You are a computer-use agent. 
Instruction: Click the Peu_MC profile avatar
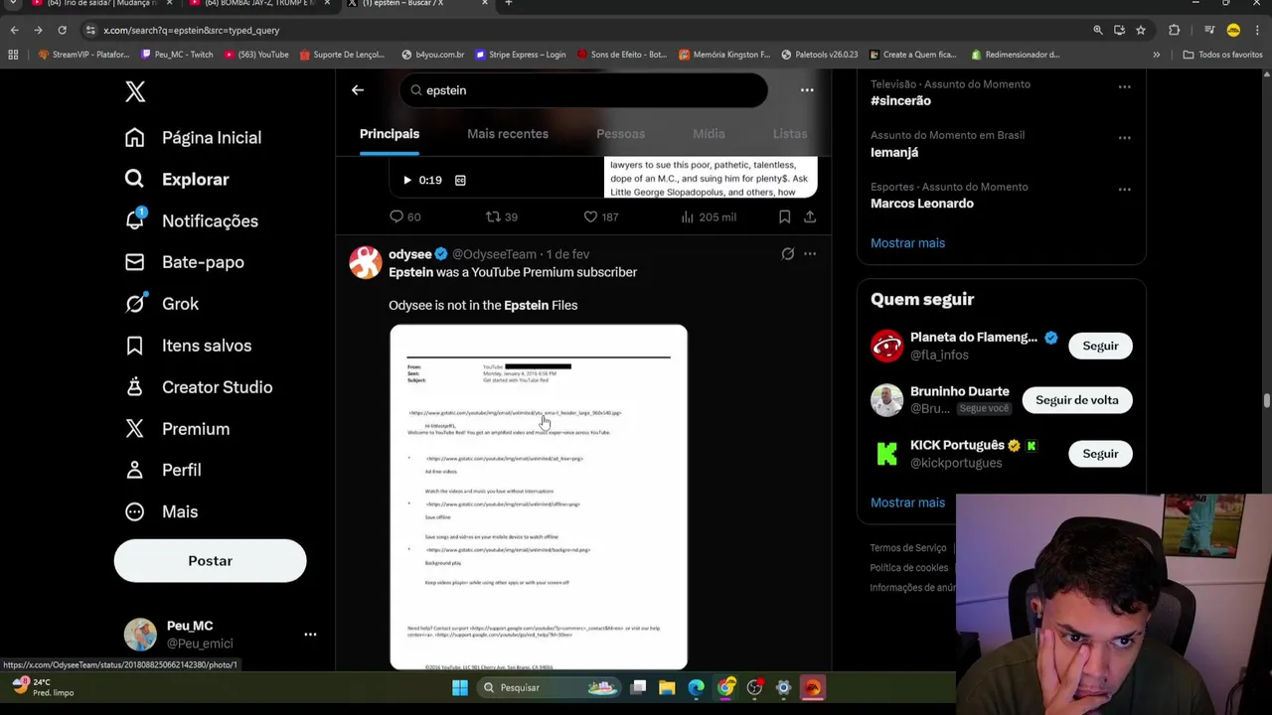[x=140, y=635]
